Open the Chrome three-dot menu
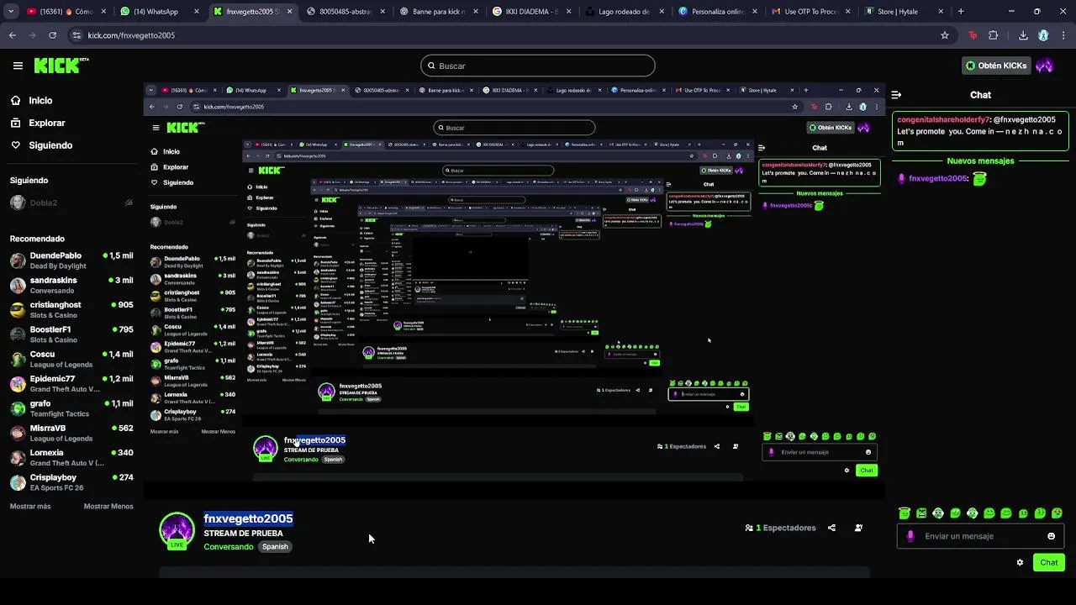The image size is (1076, 605). pyautogui.click(x=1063, y=35)
